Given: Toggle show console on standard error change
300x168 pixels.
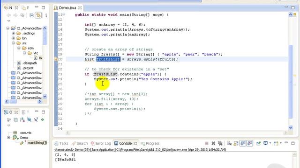Looking at the screenshot, I should pyautogui.click(x=250, y=143).
